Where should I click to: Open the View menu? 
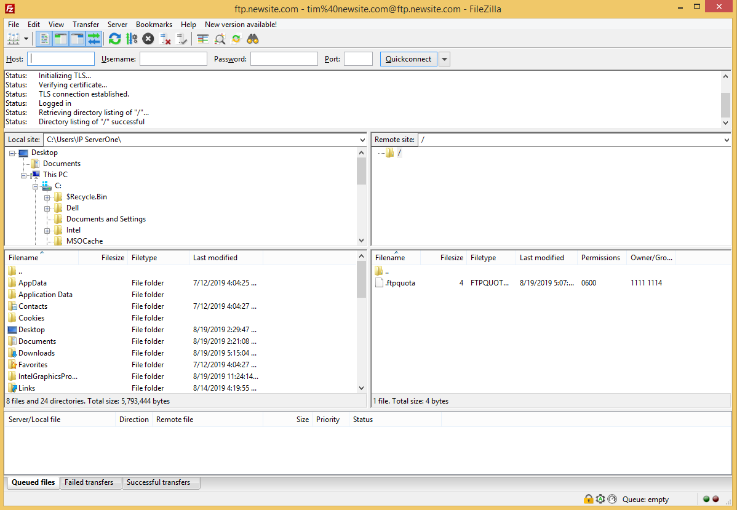point(56,25)
